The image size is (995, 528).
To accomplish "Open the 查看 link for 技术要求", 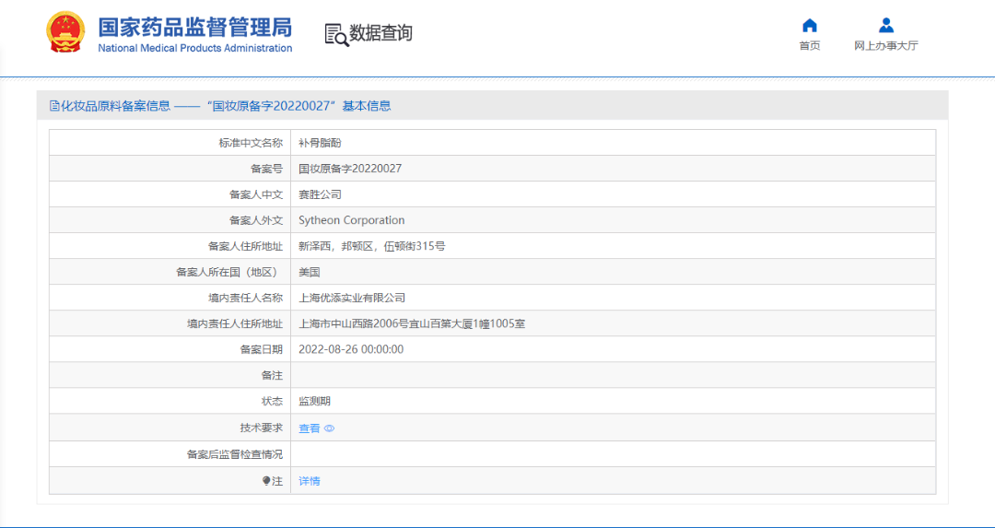I will pyautogui.click(x=310, y=428).
